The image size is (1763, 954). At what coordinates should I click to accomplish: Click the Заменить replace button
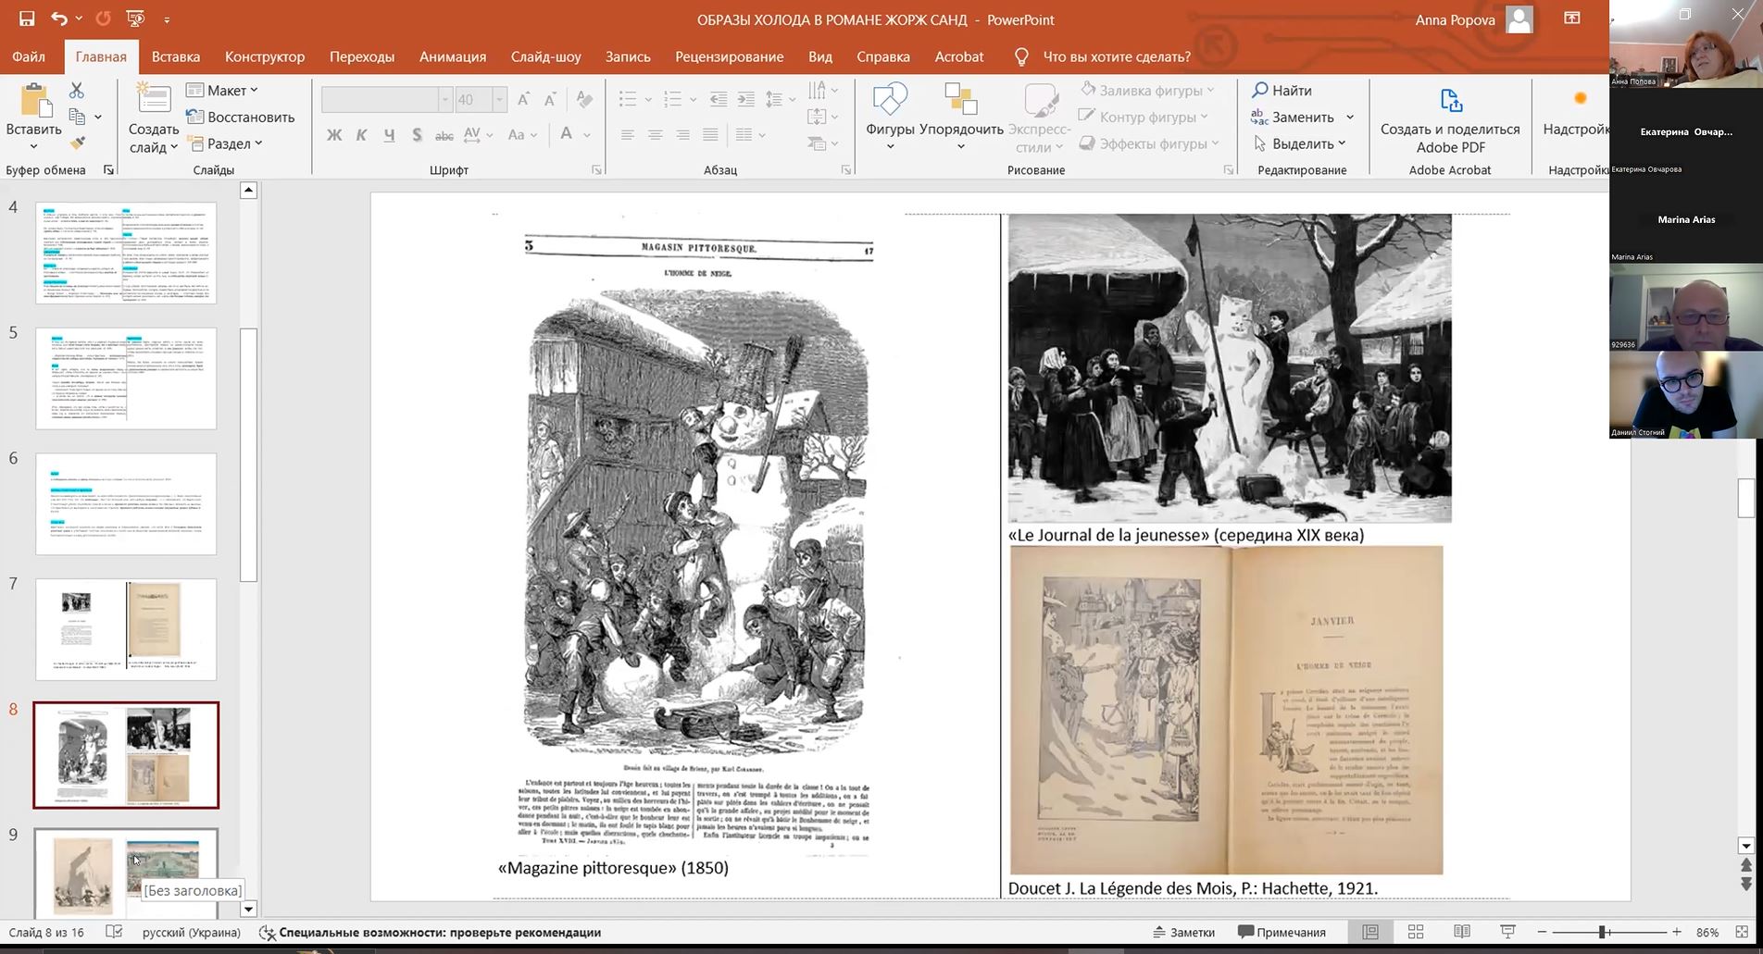[1294, 117]
